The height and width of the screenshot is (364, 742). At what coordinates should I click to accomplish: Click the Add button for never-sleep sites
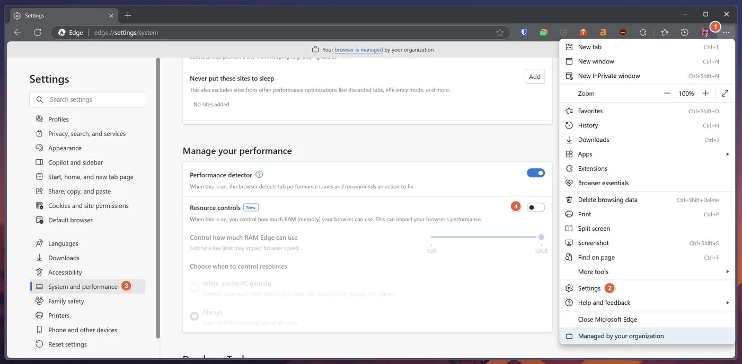[535, 76]
